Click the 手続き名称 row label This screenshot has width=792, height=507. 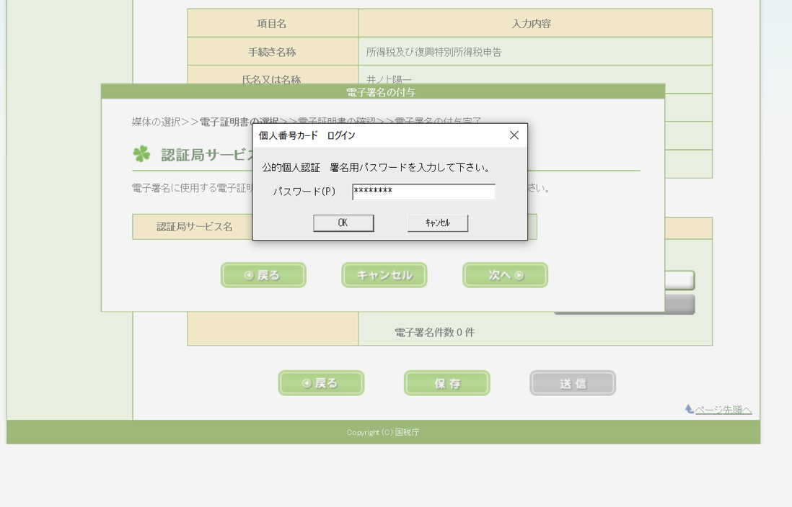tap(272, 52)
